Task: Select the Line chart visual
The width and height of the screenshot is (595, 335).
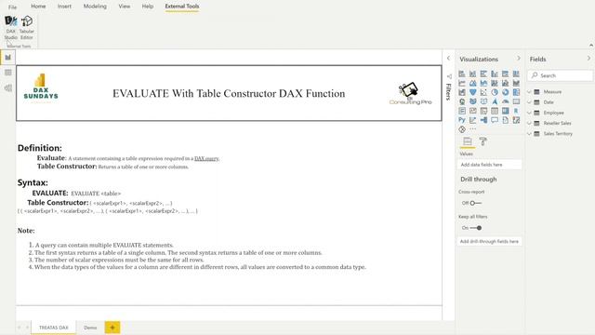Action: click(462, 83)
